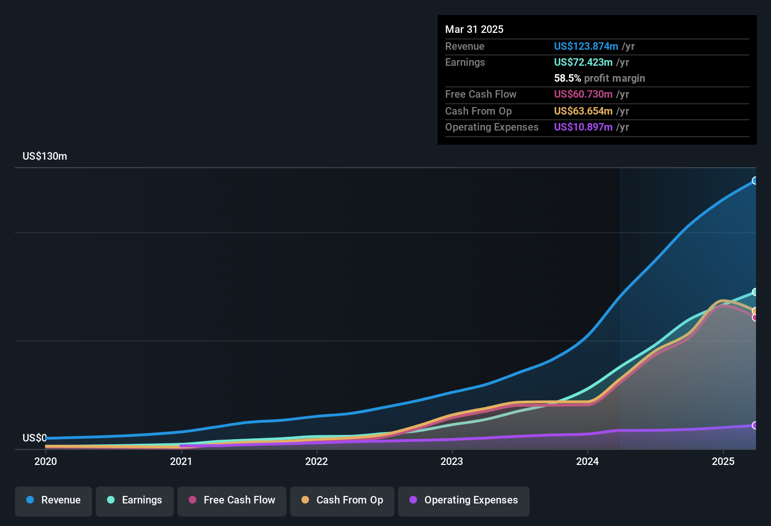Click the Operating Expenses endpoint marker
The width and height of the screenshot is (771, 526).
[x=755, y=425]
